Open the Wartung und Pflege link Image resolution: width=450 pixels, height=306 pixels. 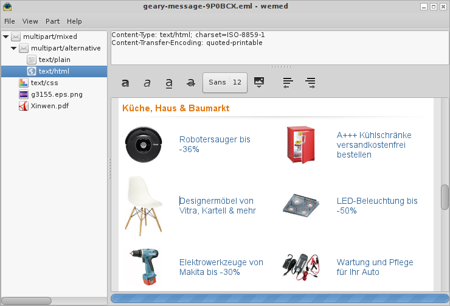coord(375,267)
